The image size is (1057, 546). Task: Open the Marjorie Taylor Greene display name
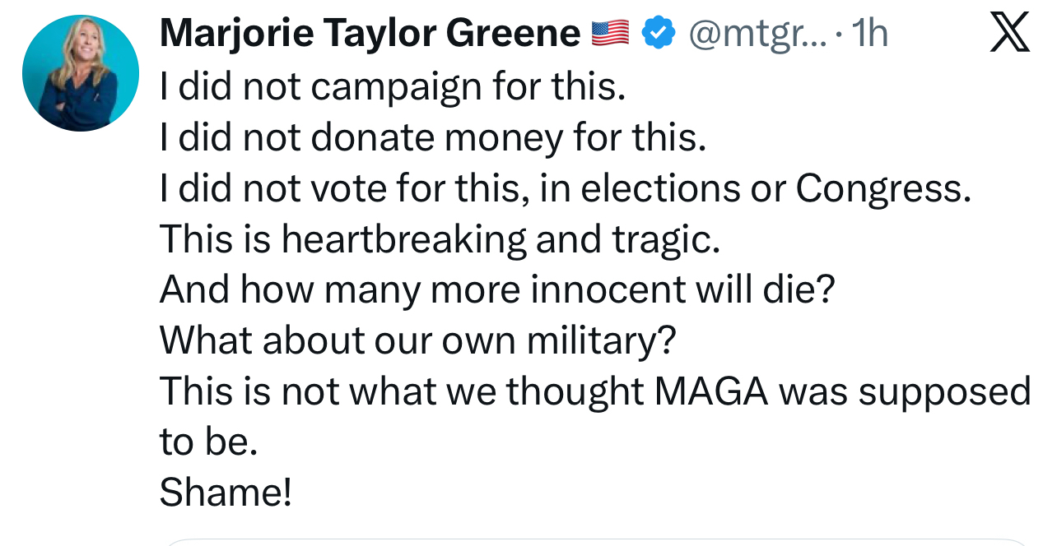(370, 34)
